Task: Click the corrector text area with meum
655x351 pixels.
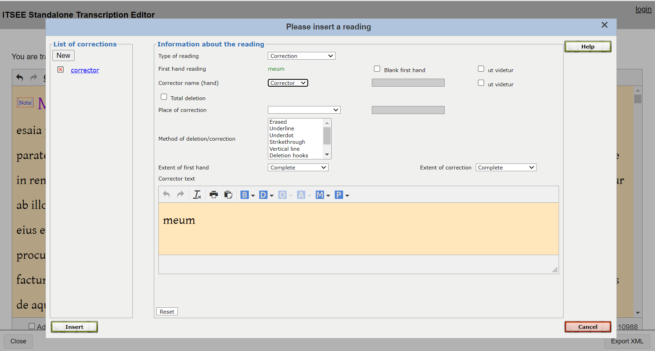Action: 358,229
